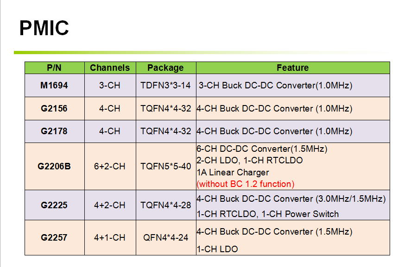Click the G2206B part number cell
Viewport: 404px width, 267px height.
(54, 167)
